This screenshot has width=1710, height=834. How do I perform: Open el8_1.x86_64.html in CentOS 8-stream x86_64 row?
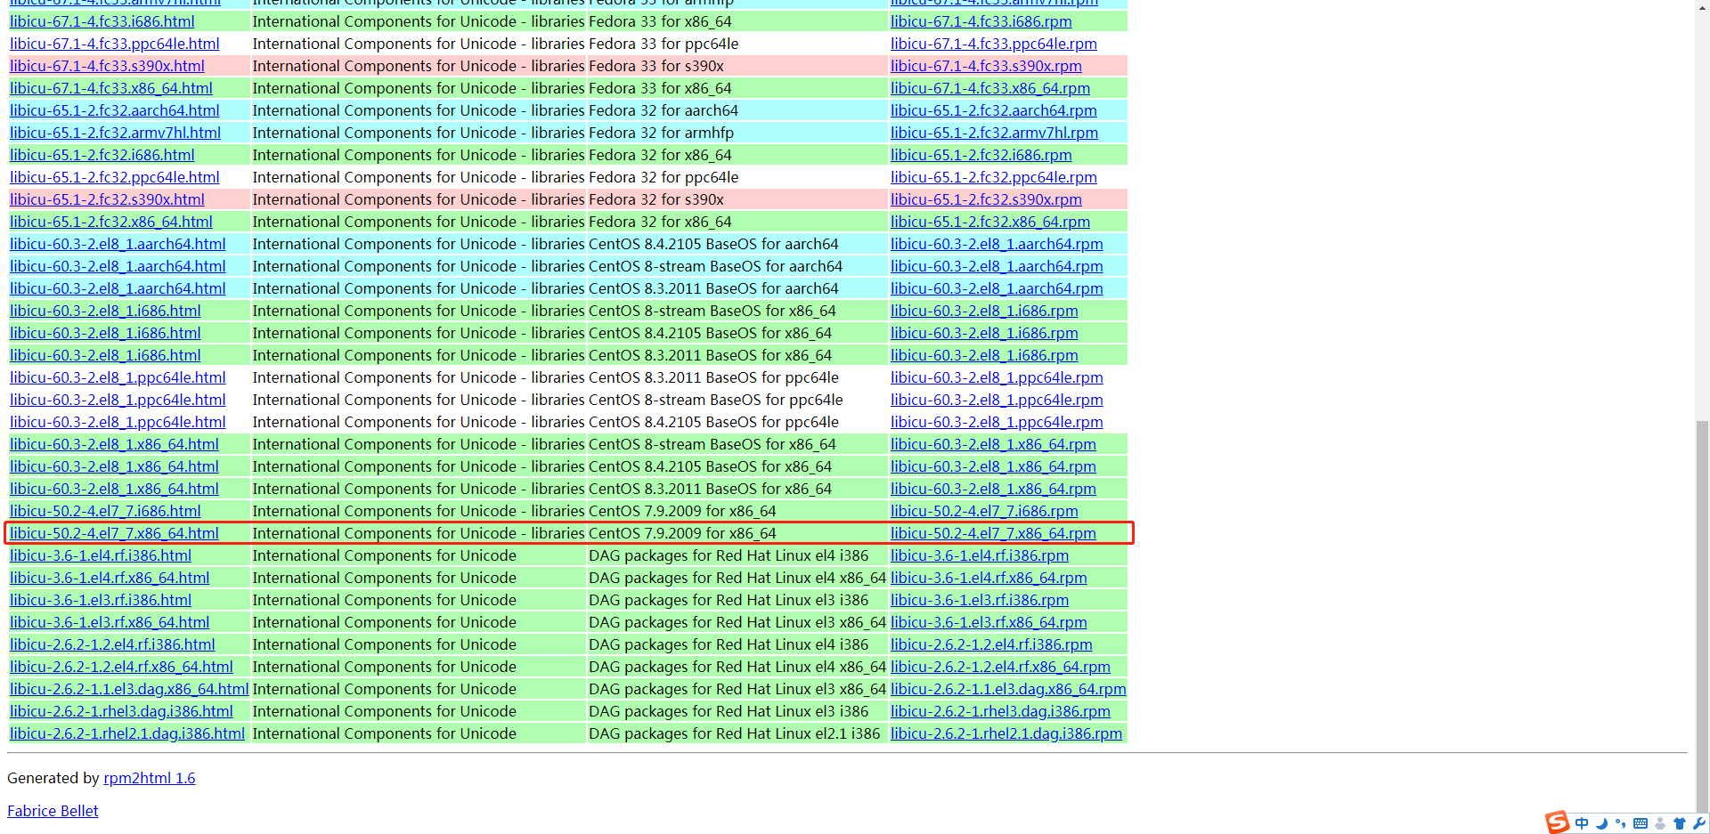pos(114,444)
